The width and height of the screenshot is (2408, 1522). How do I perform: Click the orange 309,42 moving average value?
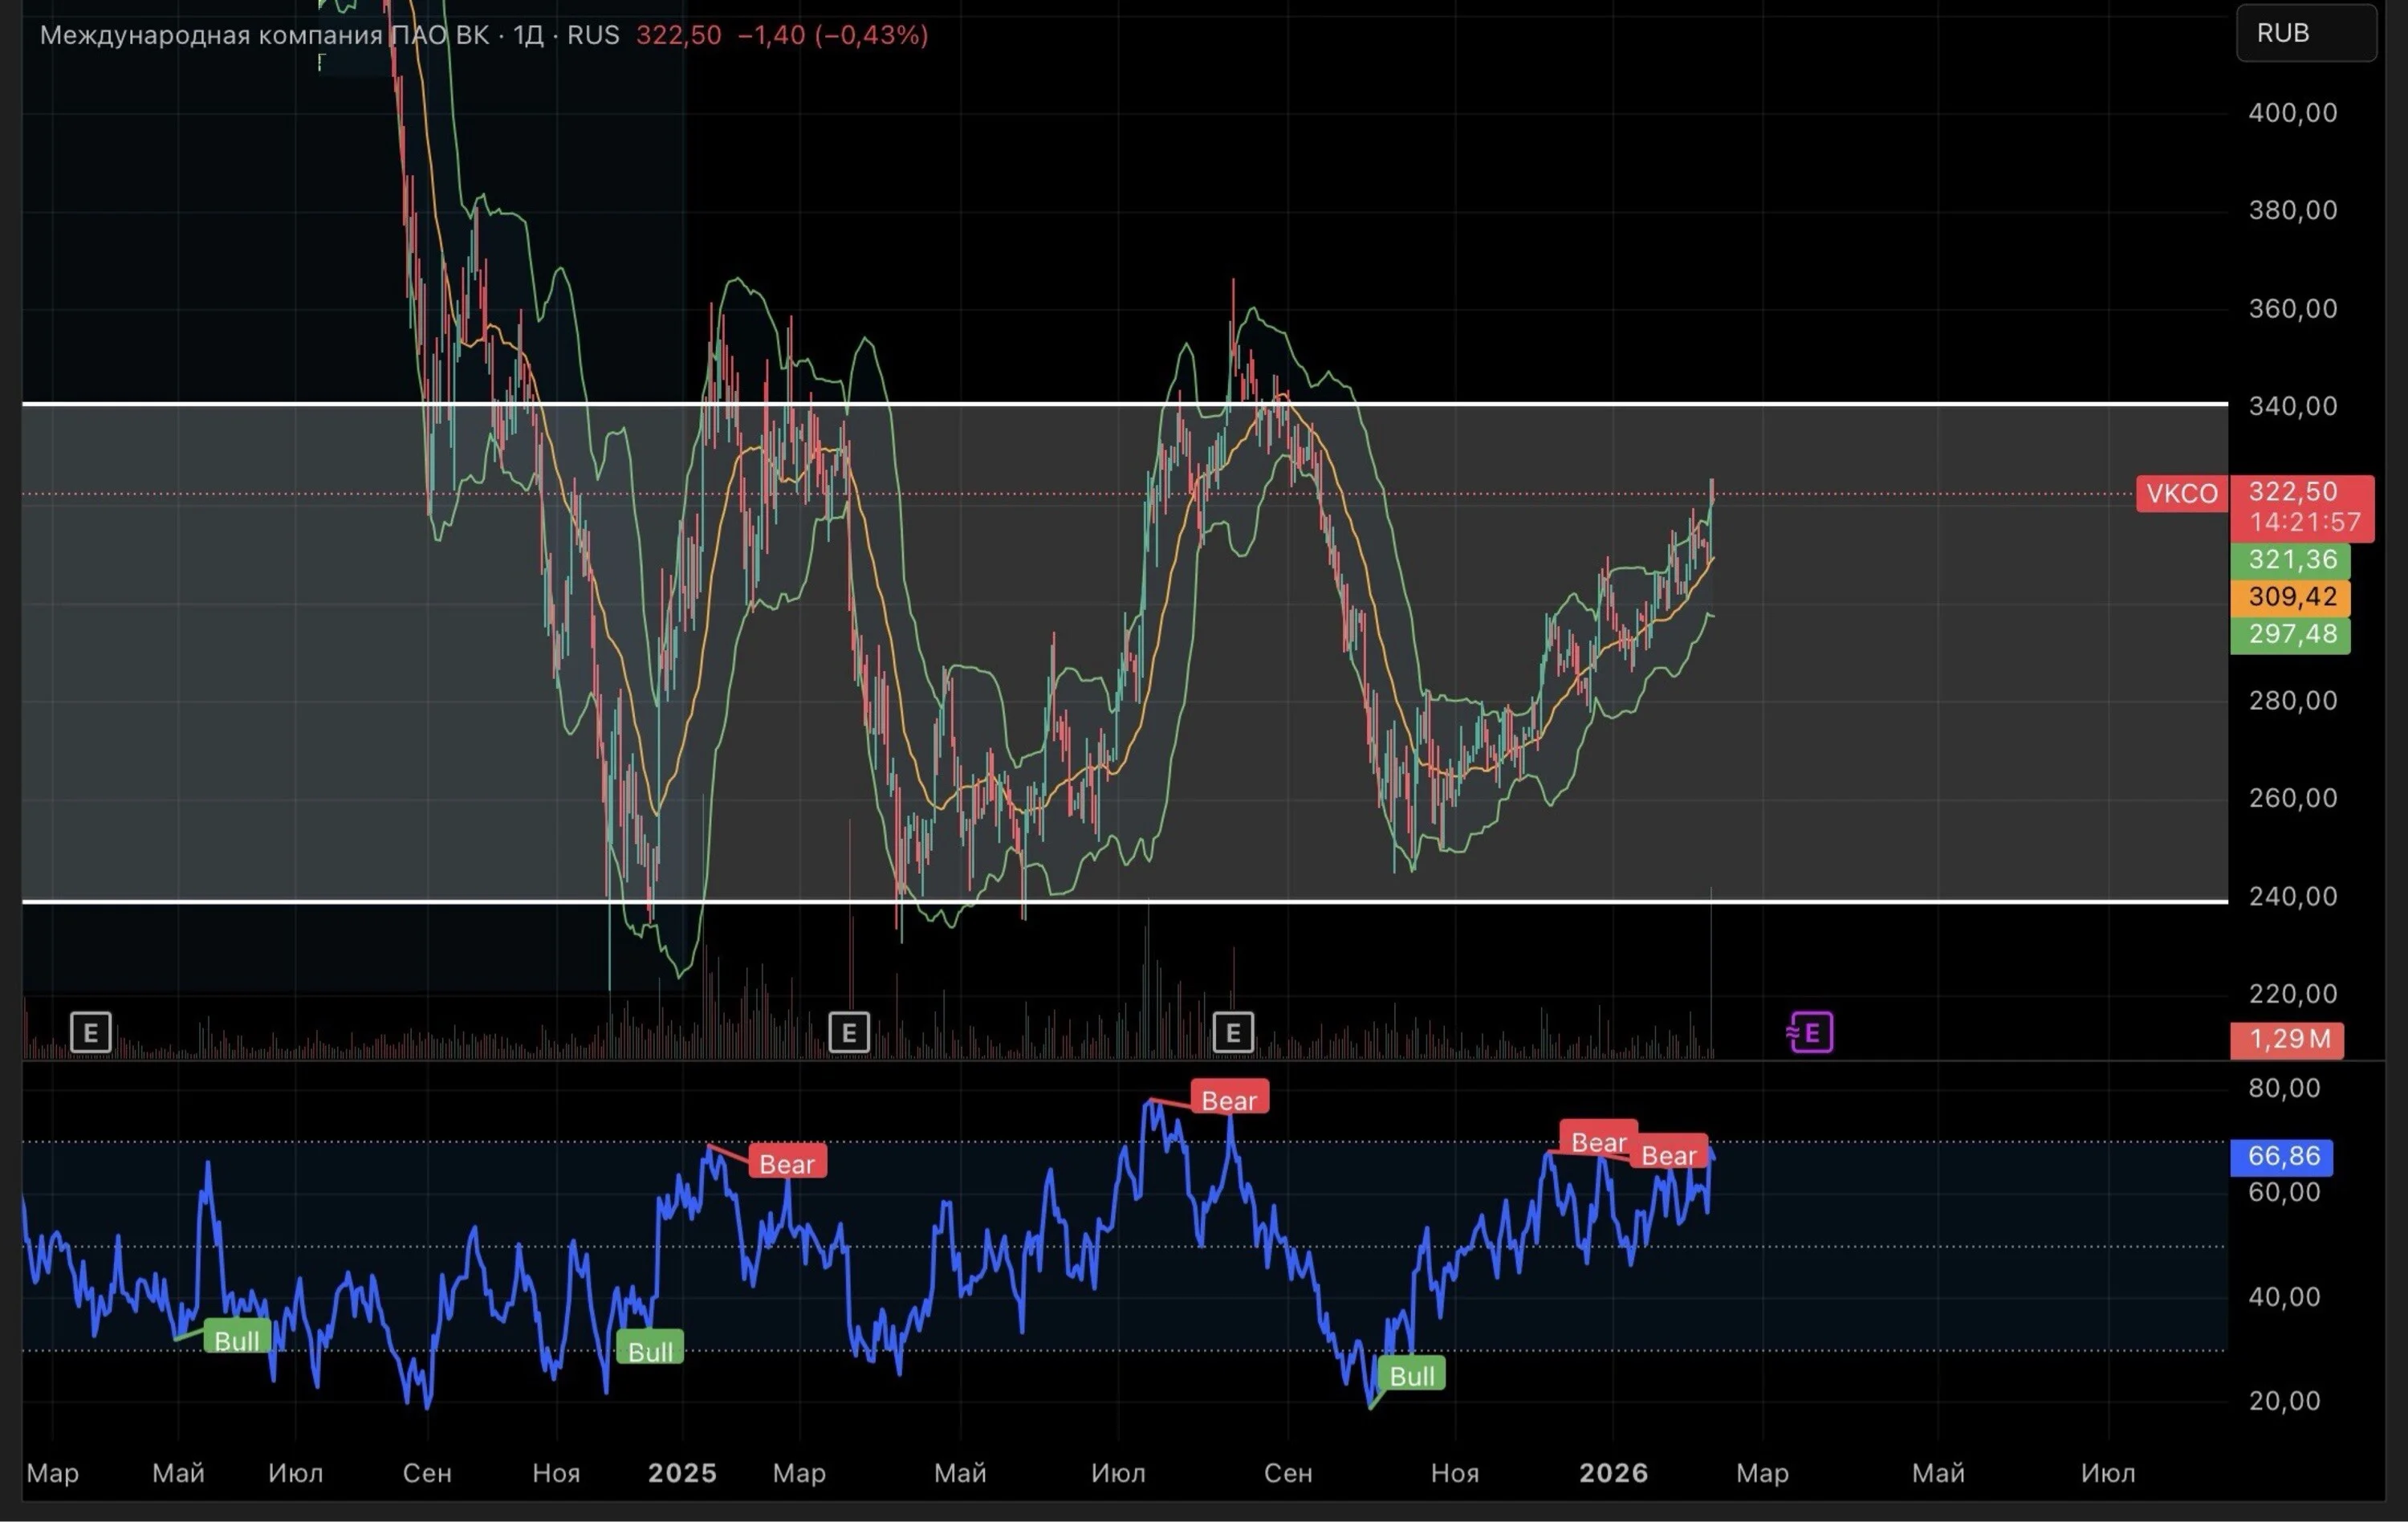click(x=2290, y=597)
